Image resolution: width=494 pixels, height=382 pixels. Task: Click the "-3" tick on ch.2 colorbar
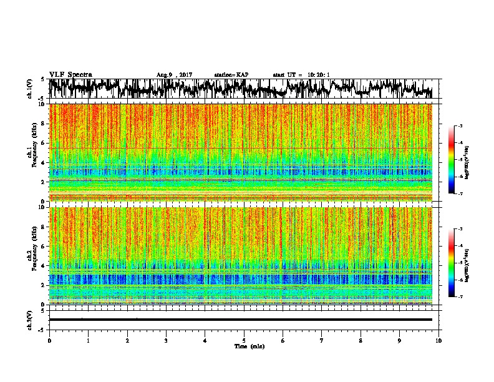(460, 229)
